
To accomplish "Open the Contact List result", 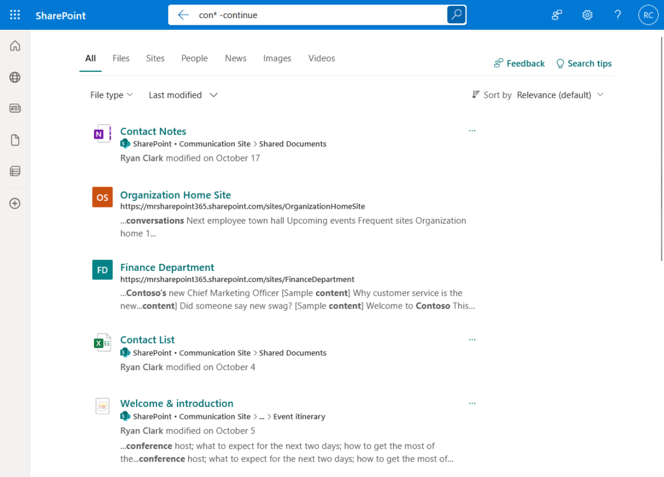I will [x=147, y=340].
